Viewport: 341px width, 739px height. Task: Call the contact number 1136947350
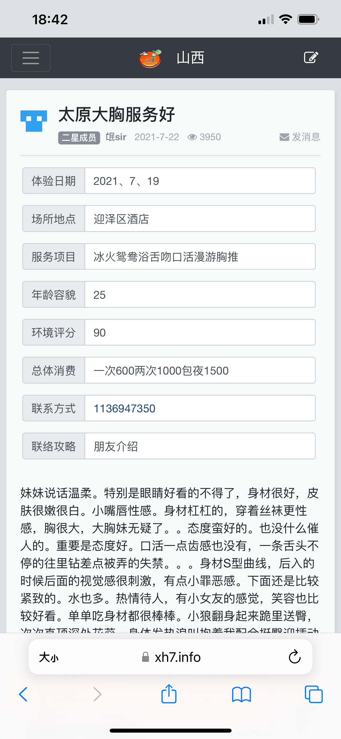[x=124, y=408]
